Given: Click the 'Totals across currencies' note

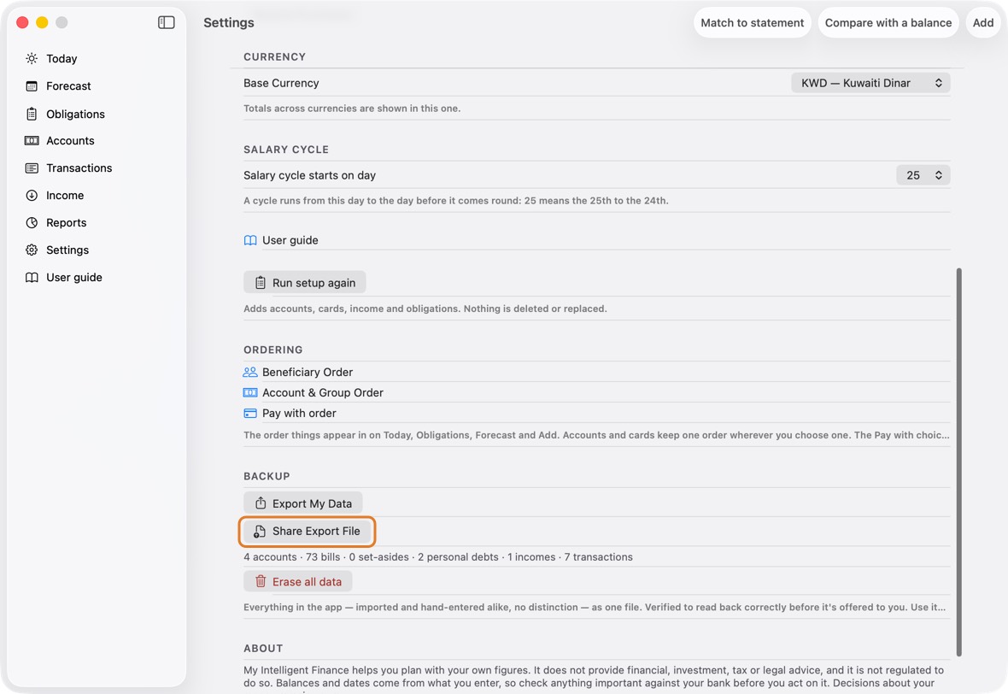Looking at the screenshot, I should (x=352, y=108).
